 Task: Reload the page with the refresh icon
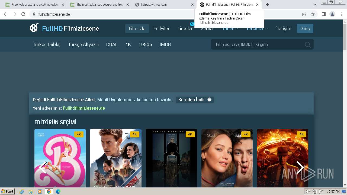(x=23, y=14)
